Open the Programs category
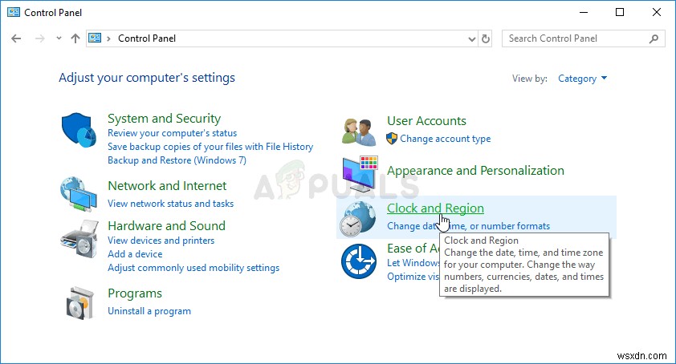Screen dimensions: 676x364 click(135, 293)
